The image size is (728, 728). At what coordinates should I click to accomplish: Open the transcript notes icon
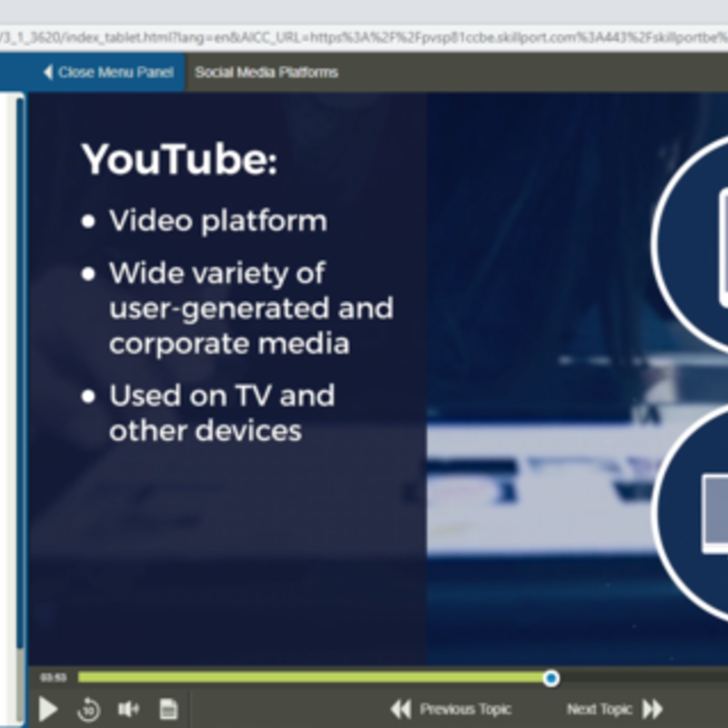click(168, 709)
